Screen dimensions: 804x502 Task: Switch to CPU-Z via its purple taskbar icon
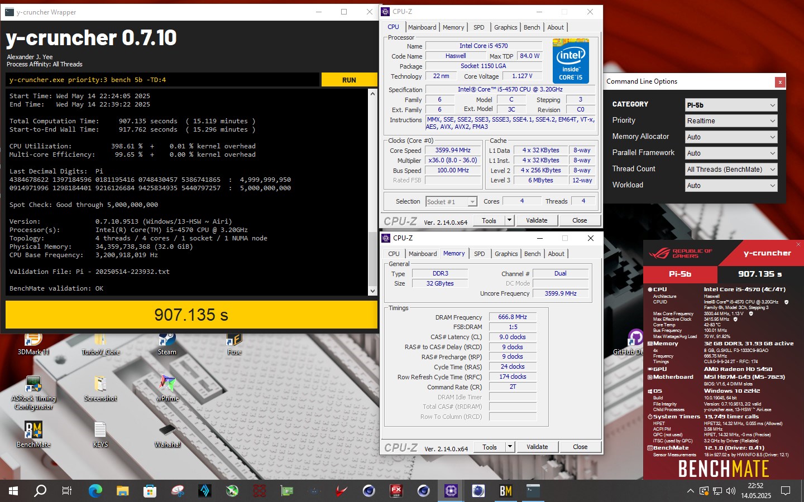(x=451, y=491)
